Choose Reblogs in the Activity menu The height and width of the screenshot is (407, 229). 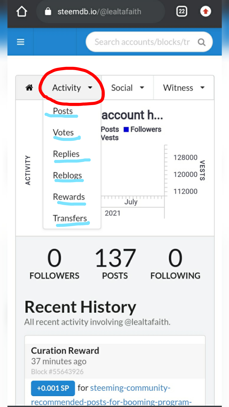pyautogui.click(x=67, y=175)
